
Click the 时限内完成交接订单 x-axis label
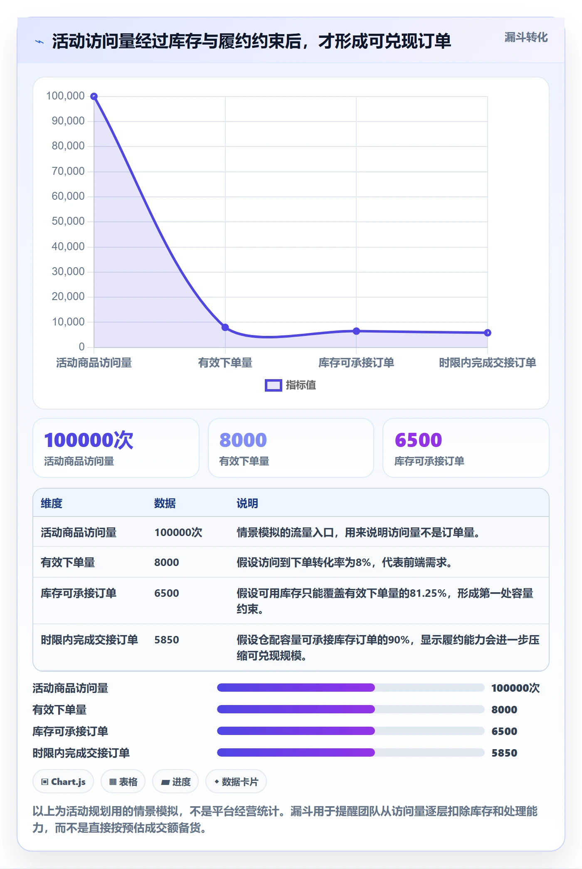pos(488,363)
